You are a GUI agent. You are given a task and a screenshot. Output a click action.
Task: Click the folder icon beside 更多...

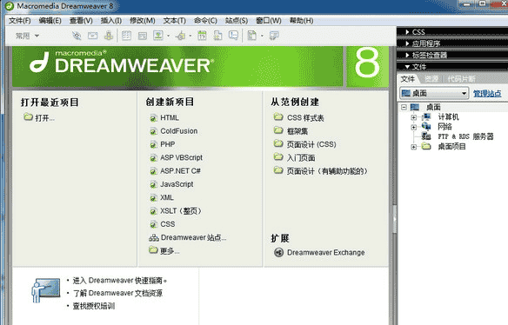point(153,250)
